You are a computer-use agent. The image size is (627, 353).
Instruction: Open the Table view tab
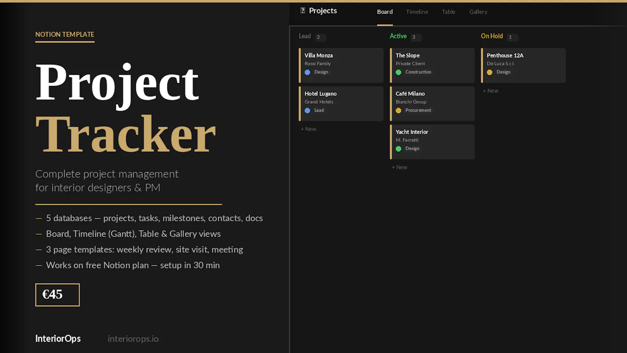point(448,12)
